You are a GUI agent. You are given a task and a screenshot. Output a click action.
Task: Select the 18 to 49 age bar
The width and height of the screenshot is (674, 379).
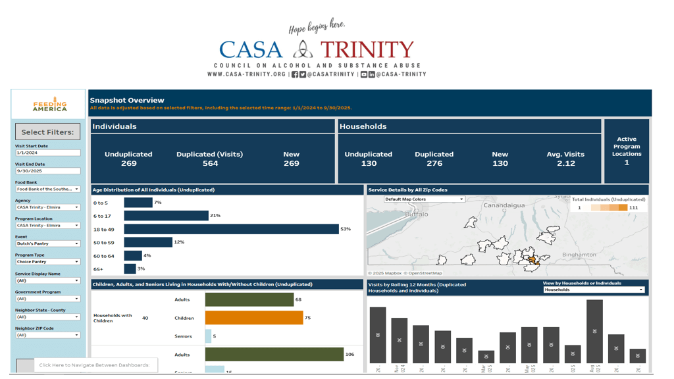(x=231, y=229)
